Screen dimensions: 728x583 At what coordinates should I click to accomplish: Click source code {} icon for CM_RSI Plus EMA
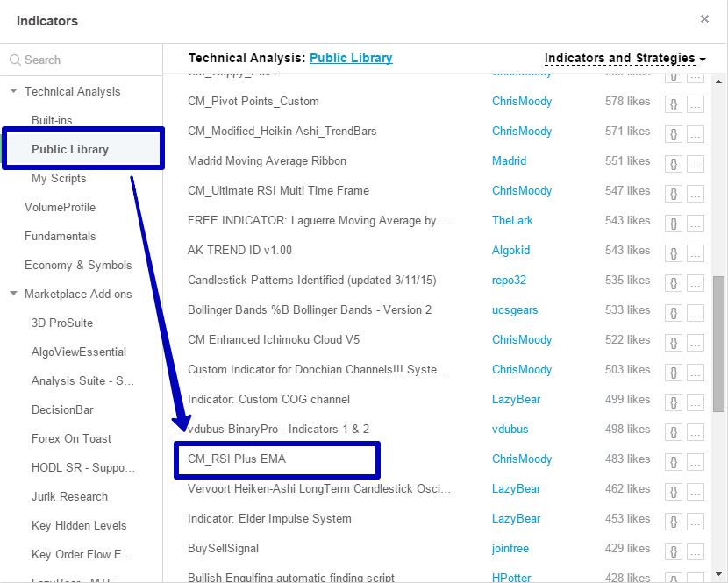673,459
